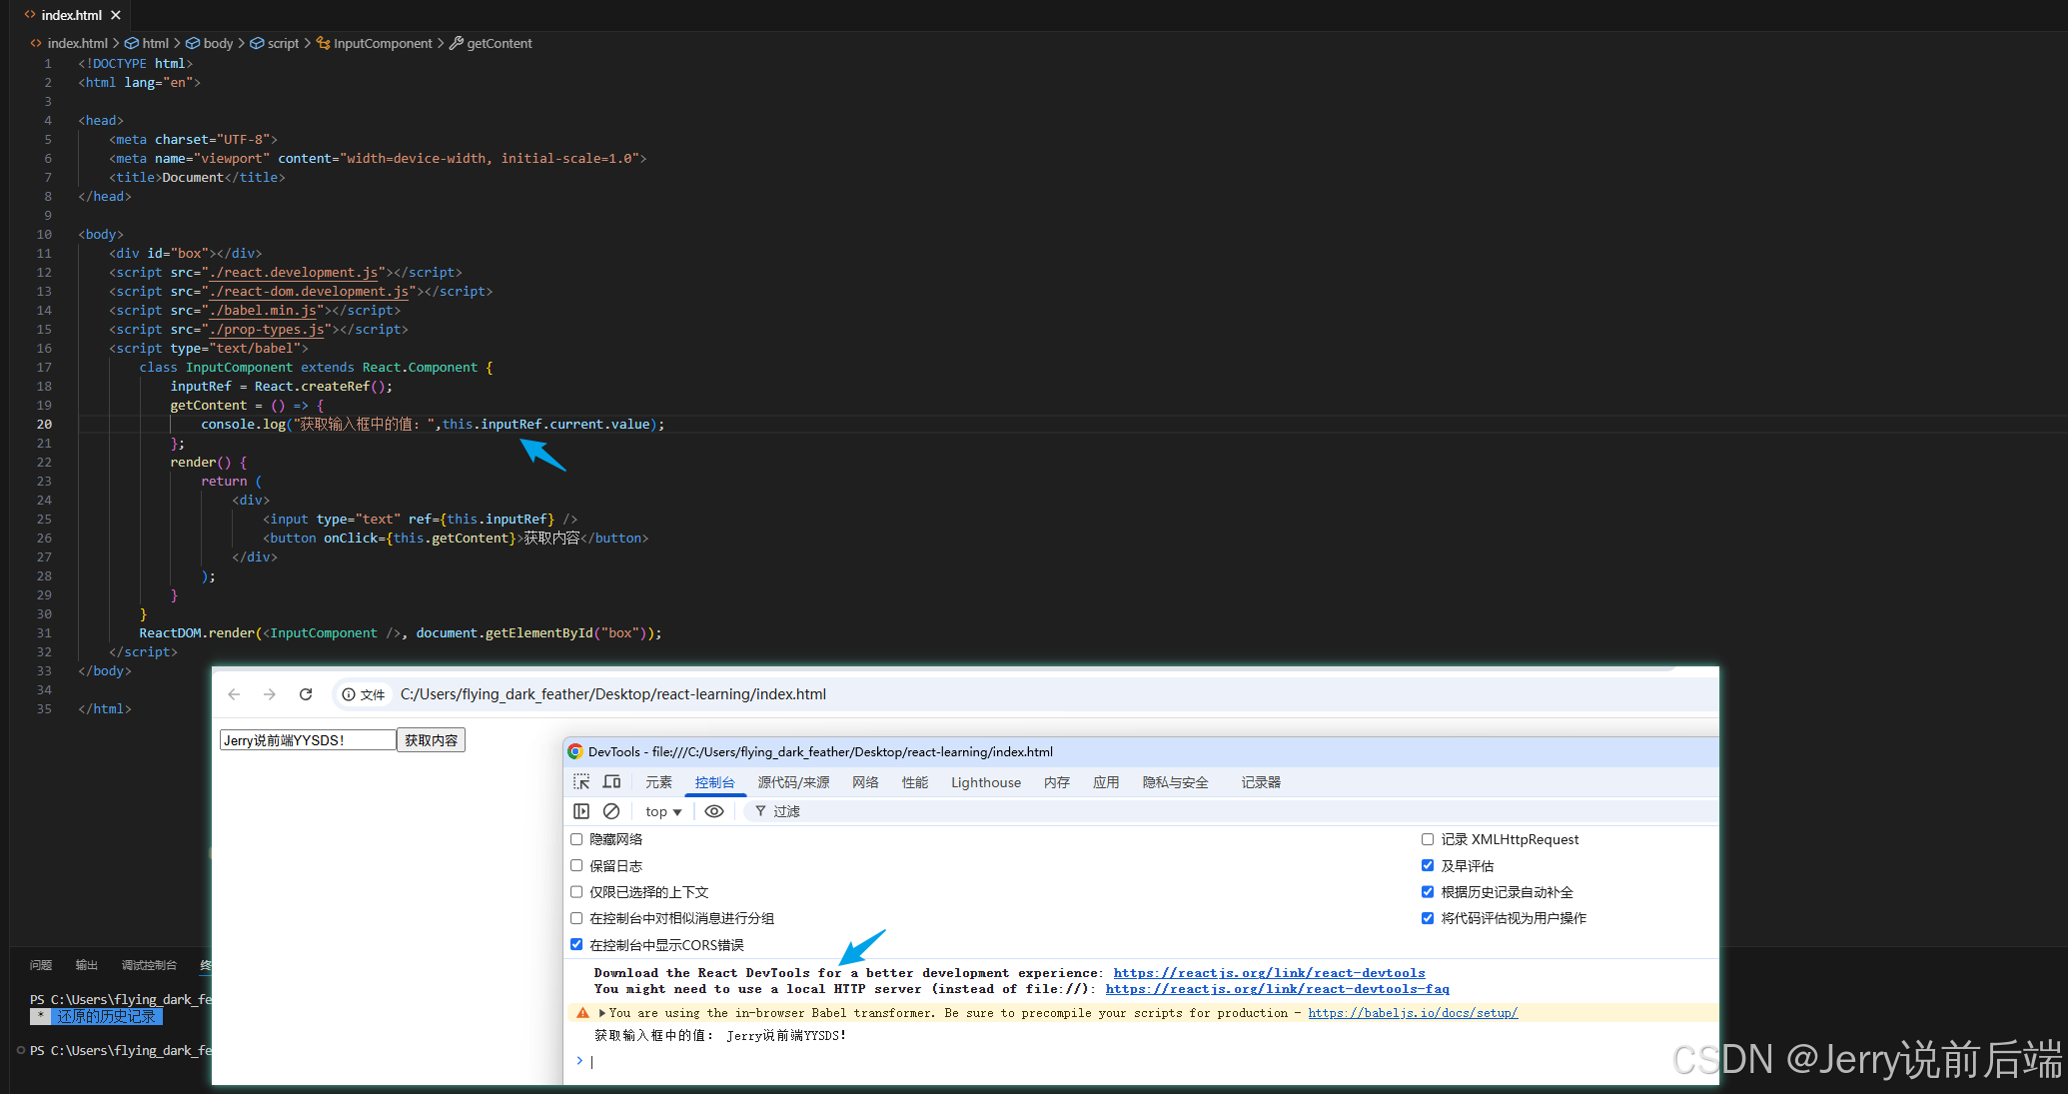Go back using the browser back arrow
This screenshot has width=2068, height=1094.
(234, 694)
